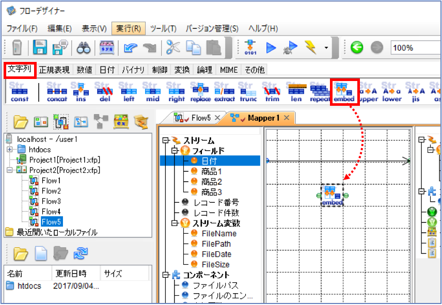Viewport: 442px width, 305px height.
Task: Collapse the コンポーネント node
Action: coord(166,275)
